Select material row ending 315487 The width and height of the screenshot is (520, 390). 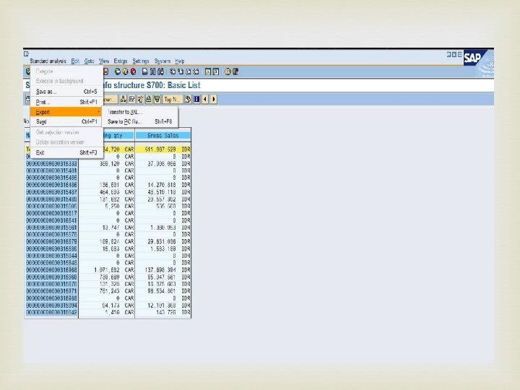[51, 192]
